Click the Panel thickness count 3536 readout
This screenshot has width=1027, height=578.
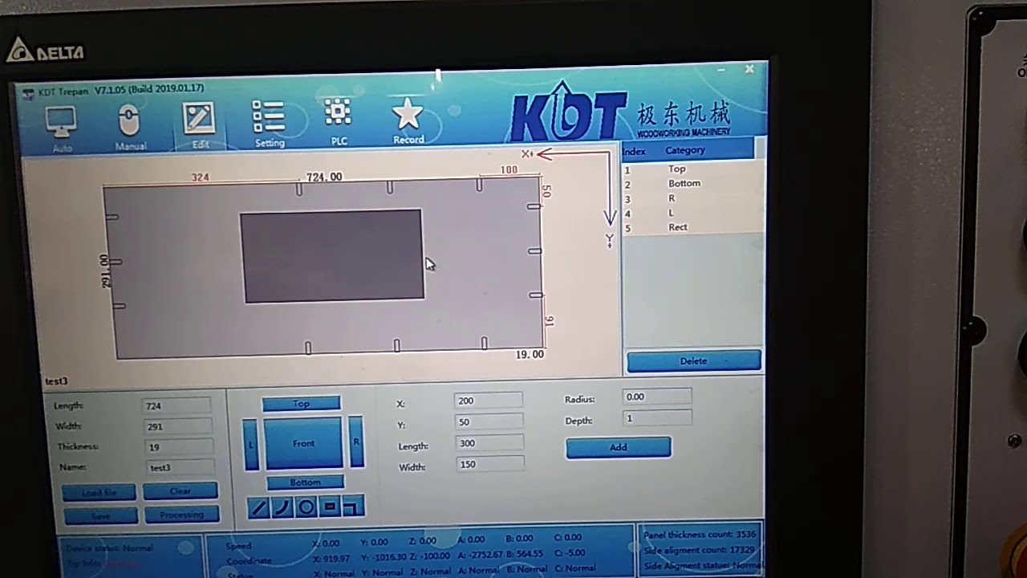coord(700,534)
